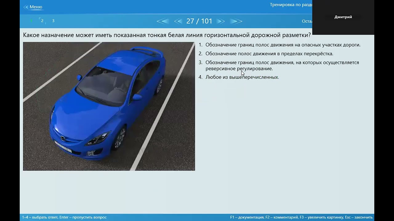Click the 27 / 101 question counter
Screen dimensions: 394x221
(x=199, y=21)
